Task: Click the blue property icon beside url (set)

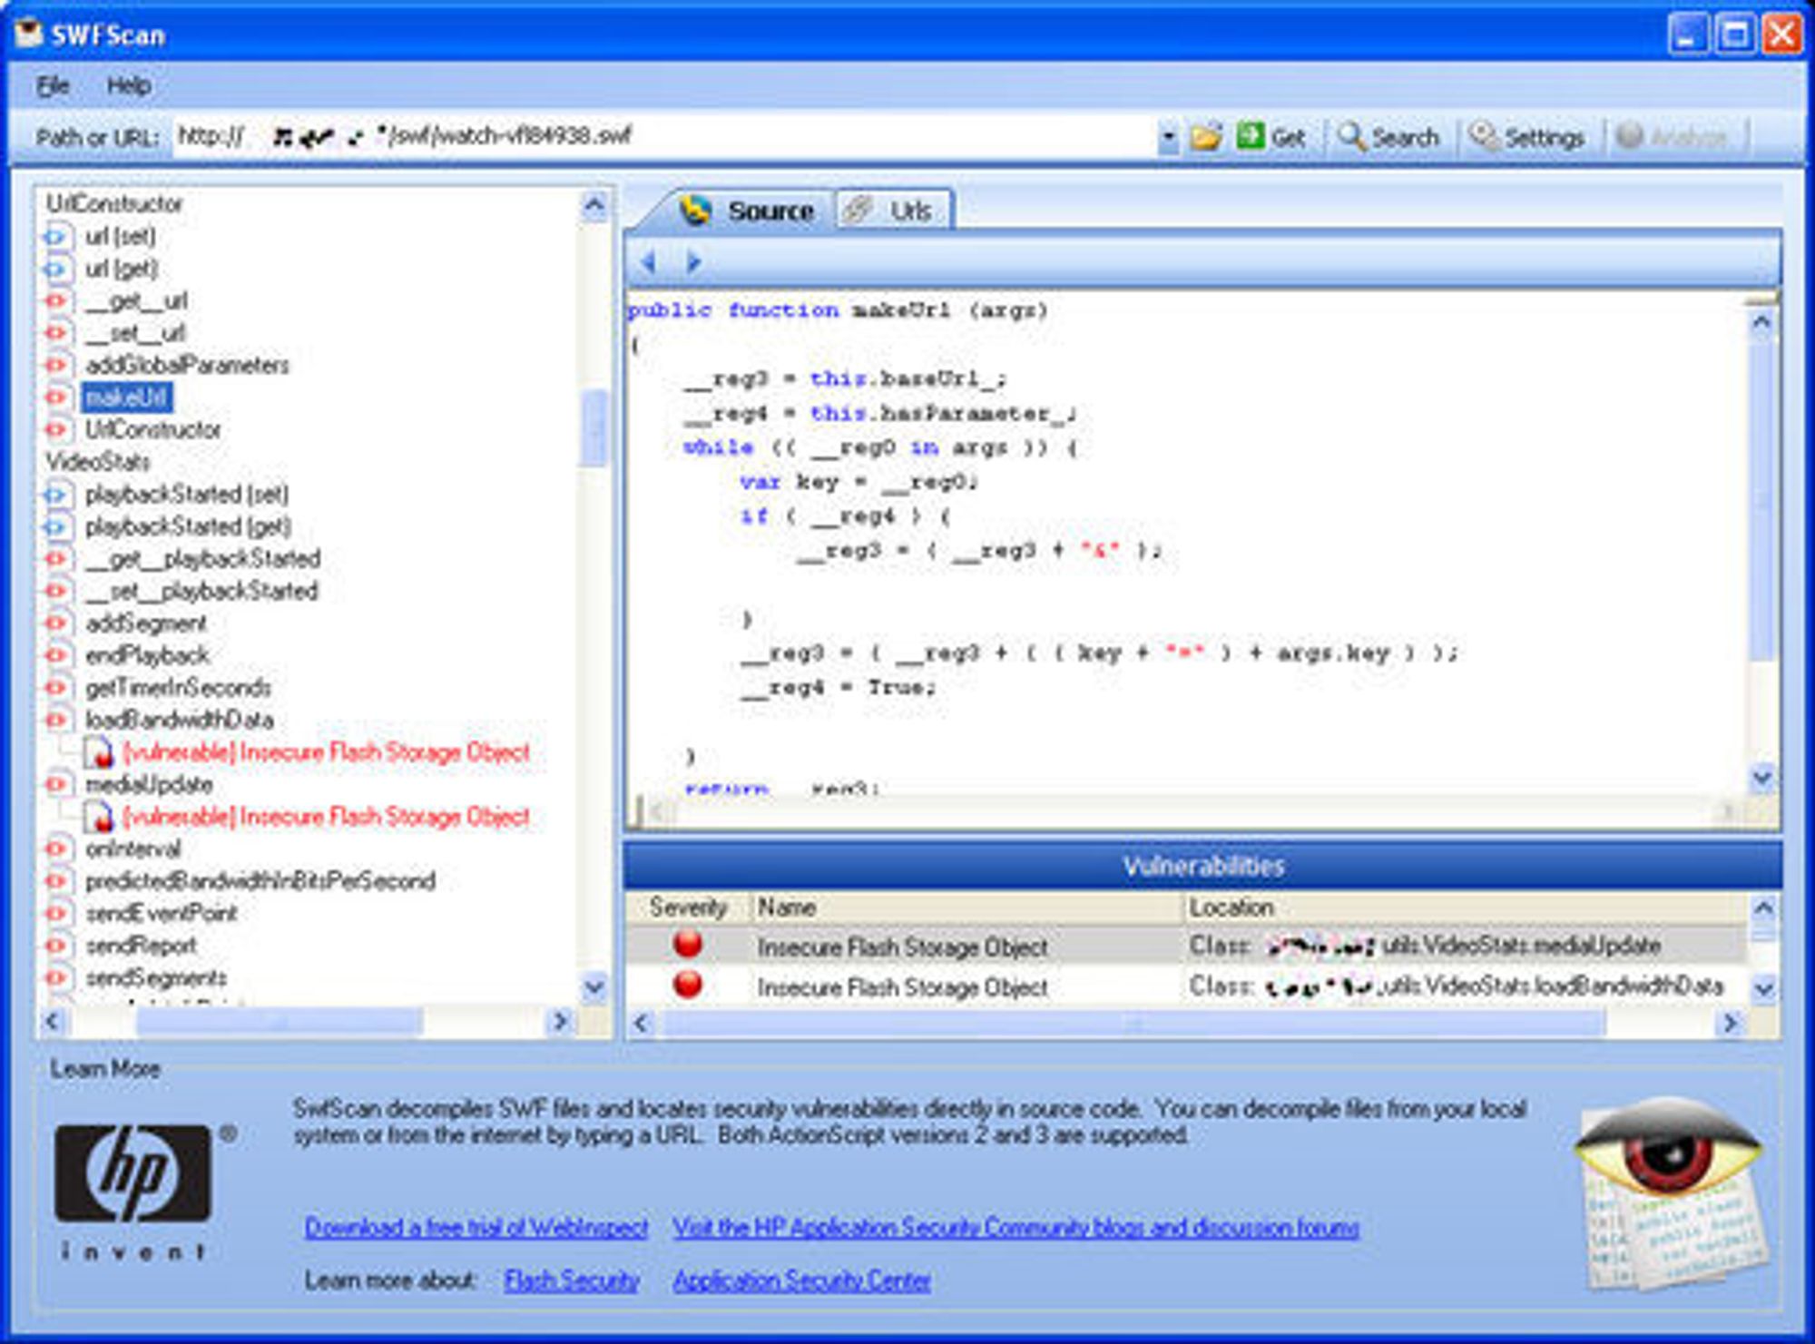Action: pyautogui.click(x=56, y=237)
